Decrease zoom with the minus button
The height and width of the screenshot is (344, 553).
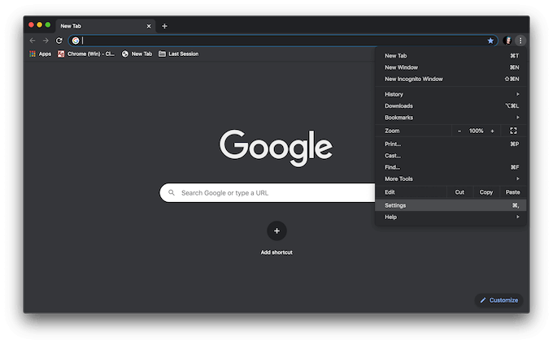coord(459,131)
